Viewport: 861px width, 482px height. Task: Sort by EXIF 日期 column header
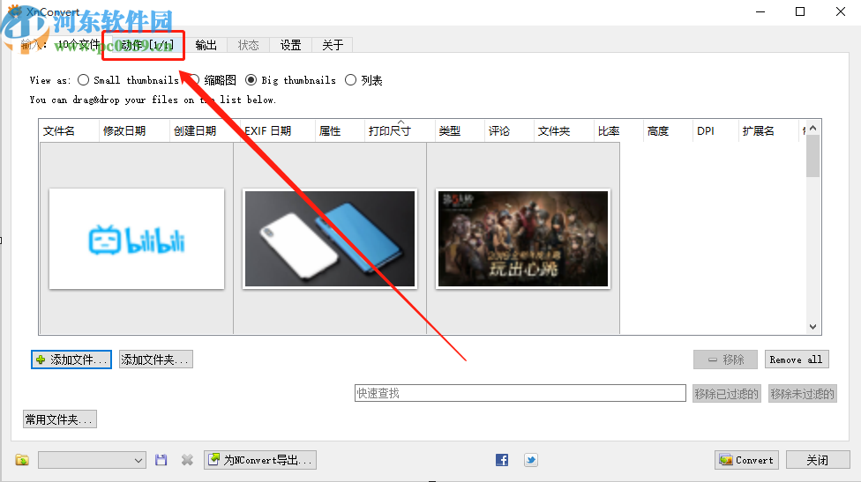coord(278,131)
